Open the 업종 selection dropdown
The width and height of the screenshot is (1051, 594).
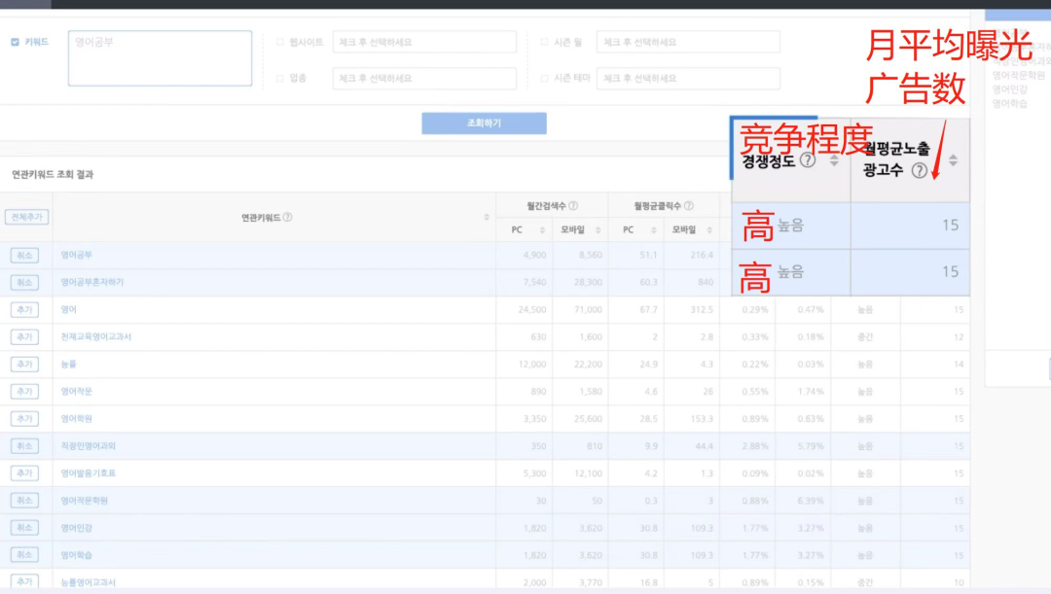424,79
